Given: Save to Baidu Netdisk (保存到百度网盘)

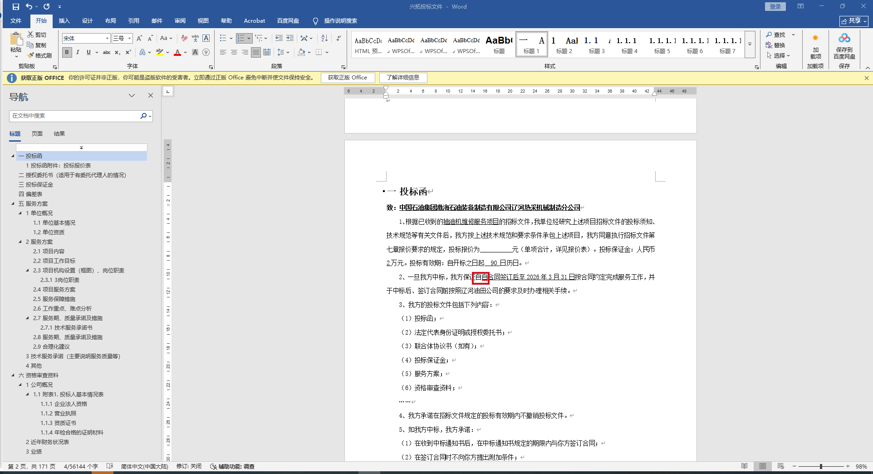Looking at the screenshot, I should click(x=844, y=46).
